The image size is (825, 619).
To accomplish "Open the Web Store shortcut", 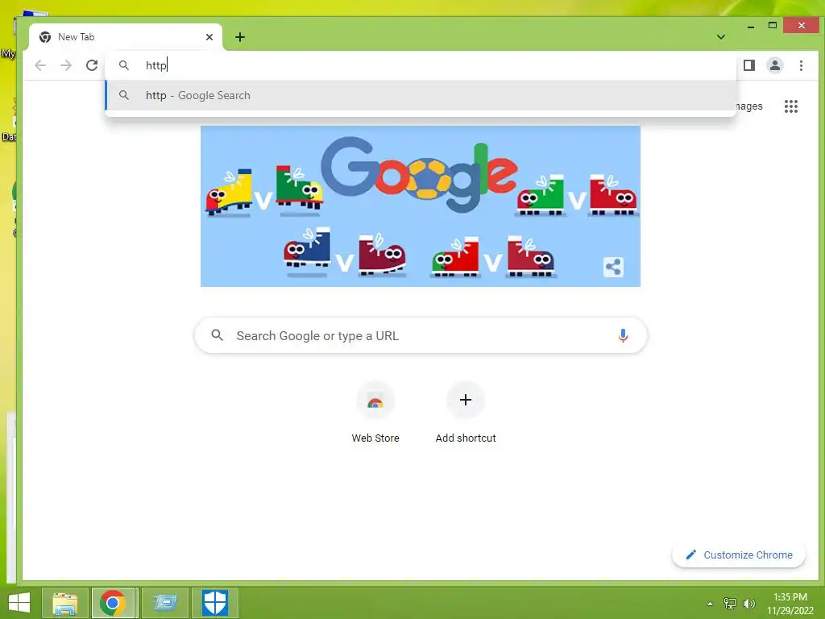I will tap(375, 413).
